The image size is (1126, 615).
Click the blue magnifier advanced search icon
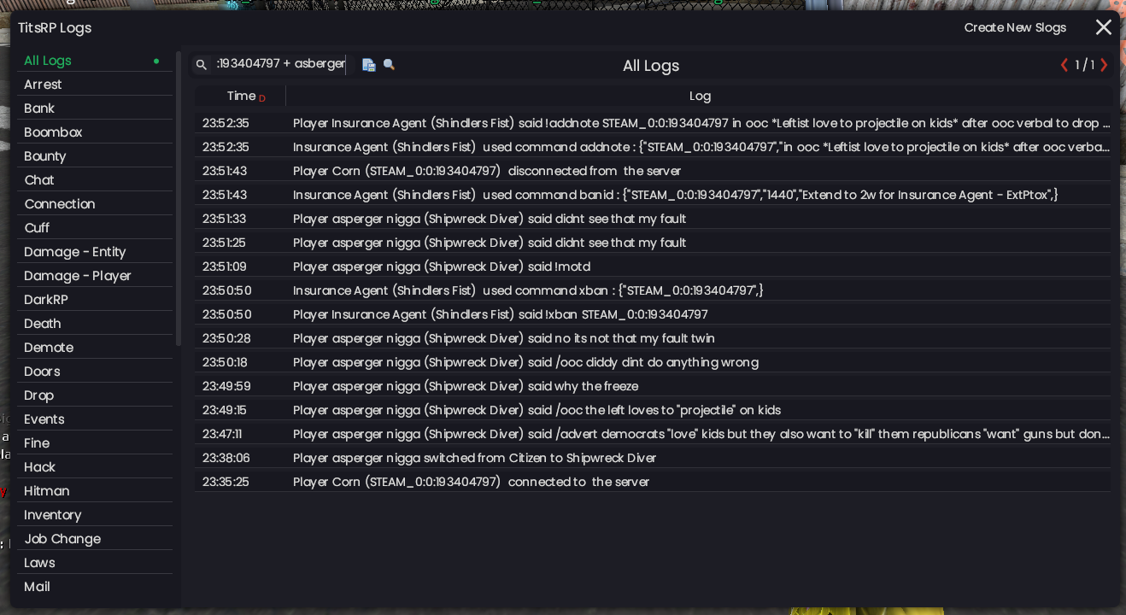tap(390, 65)
